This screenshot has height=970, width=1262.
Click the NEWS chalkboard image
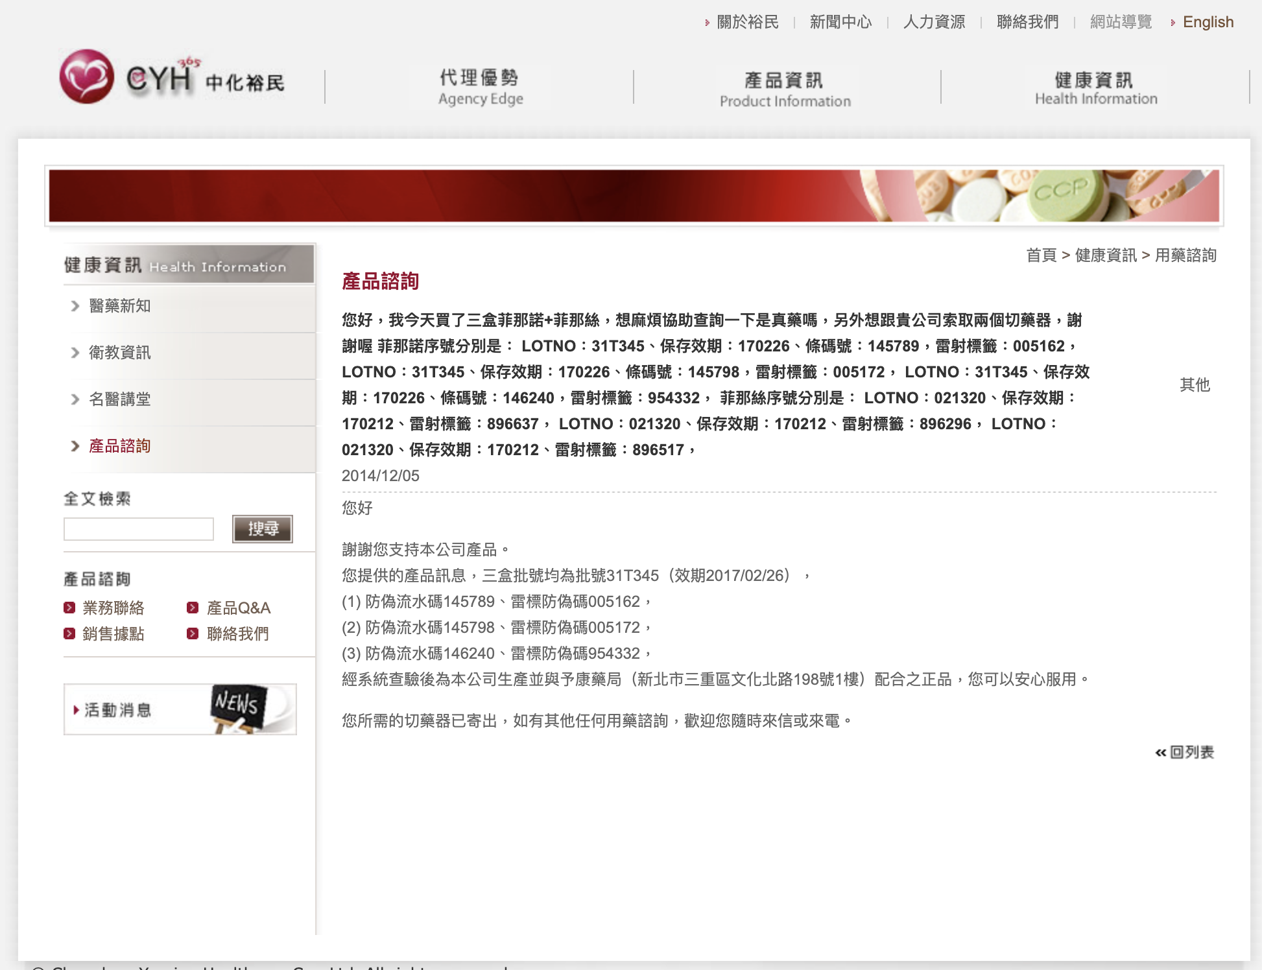tap(239, 708)
